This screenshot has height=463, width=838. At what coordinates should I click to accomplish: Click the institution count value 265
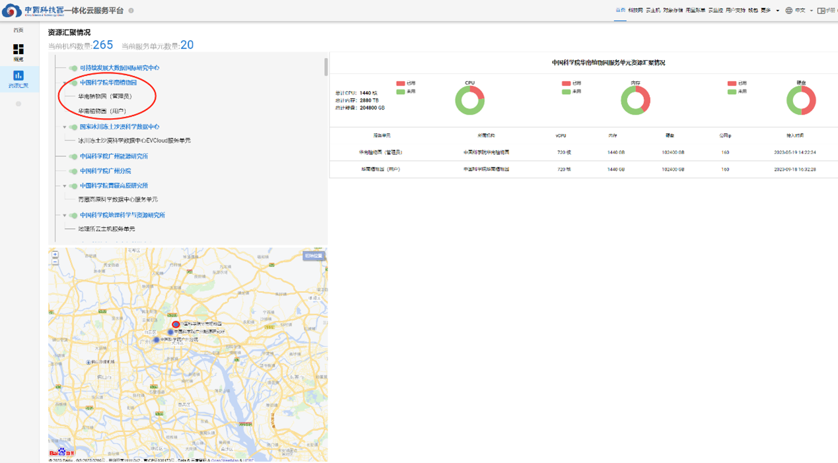pos(103,45)
